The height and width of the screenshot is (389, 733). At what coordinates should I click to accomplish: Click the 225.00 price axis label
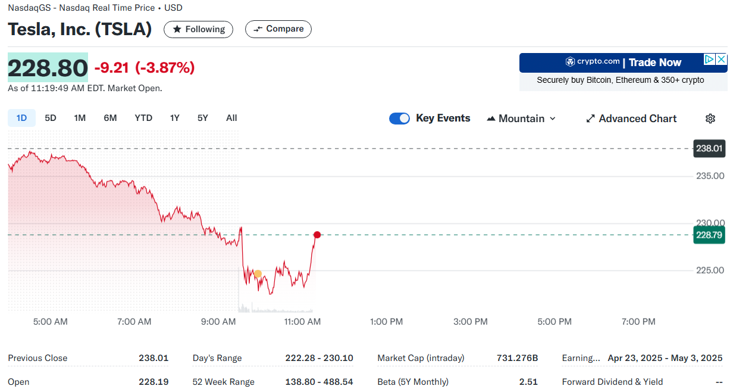710,270
